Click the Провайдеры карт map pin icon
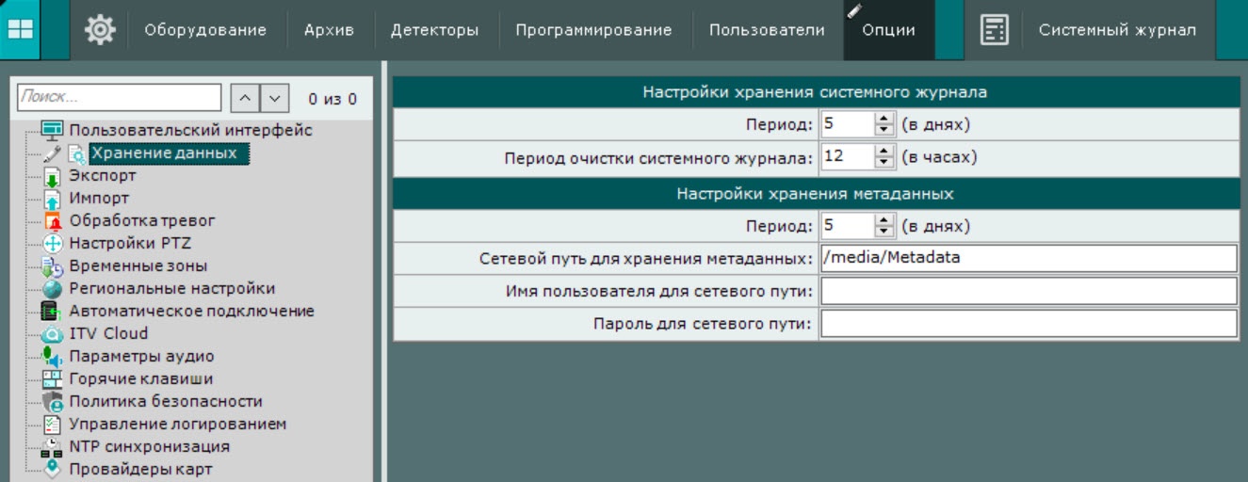The width and height of the screenshot is (1248, 482). coord(53,469)
